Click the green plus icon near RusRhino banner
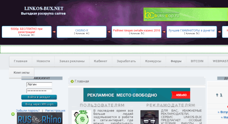Viewport: 228px width, 124px height. click(x=13, y=114)
